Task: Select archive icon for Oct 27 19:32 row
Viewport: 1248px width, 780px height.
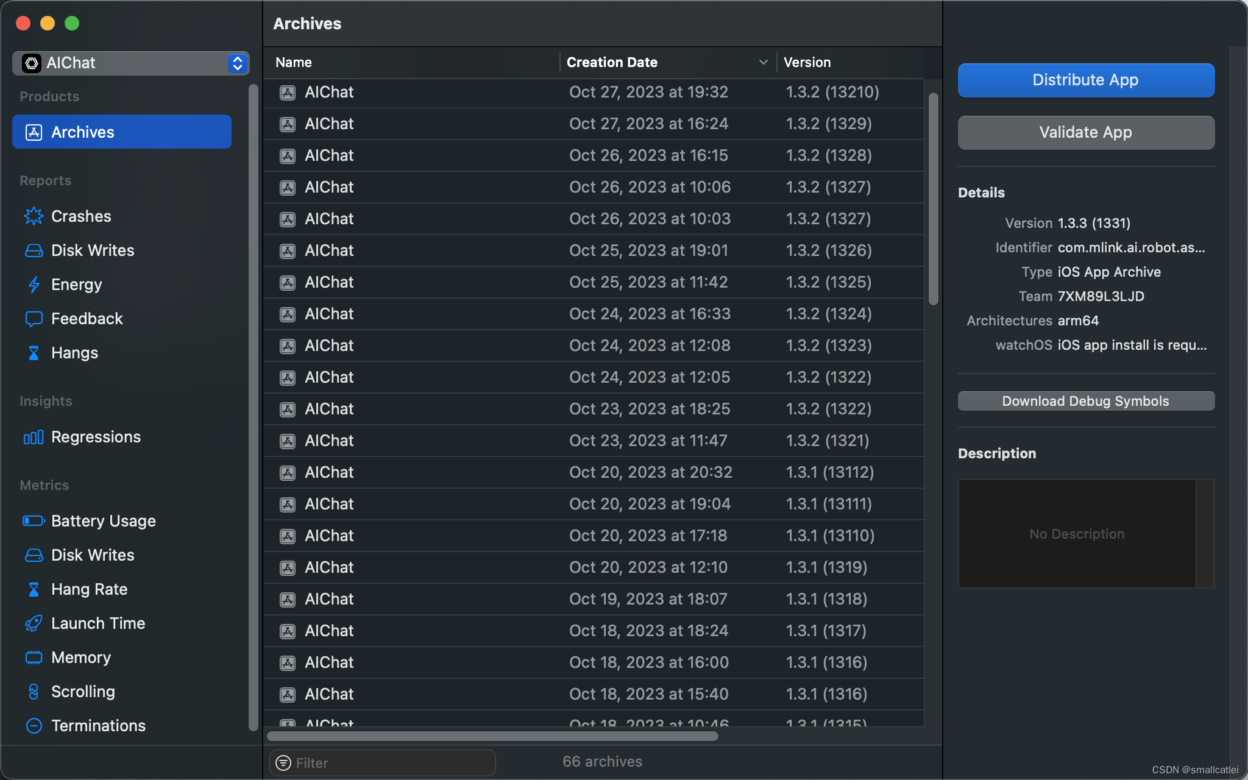Action: pyautogui.click(x=288, y=93)
